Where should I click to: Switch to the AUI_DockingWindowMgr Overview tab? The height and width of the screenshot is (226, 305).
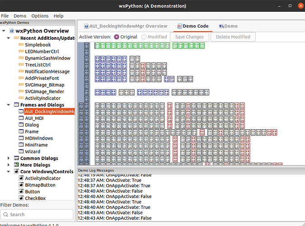click(126, 26)
